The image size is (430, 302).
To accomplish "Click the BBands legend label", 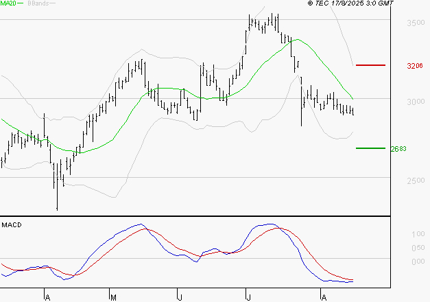I will [x=38, y=3].
